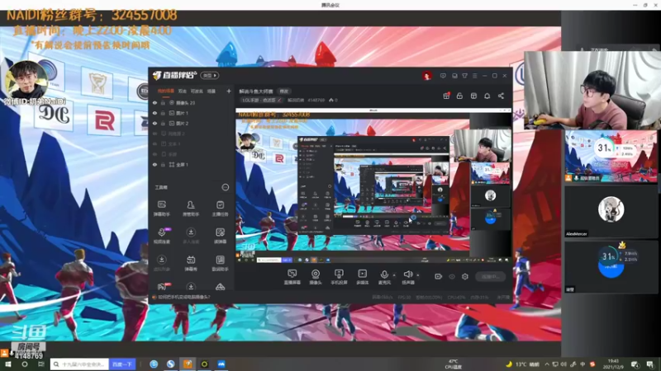The image size is (661, 371).
Task: Select the AlexMercer participant tile
Action: (611, 212)
